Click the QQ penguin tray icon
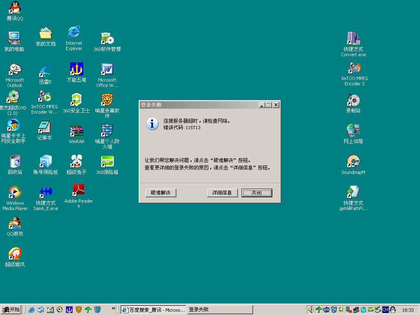This screenshot has height=315, width=420. tap(393, 310)
